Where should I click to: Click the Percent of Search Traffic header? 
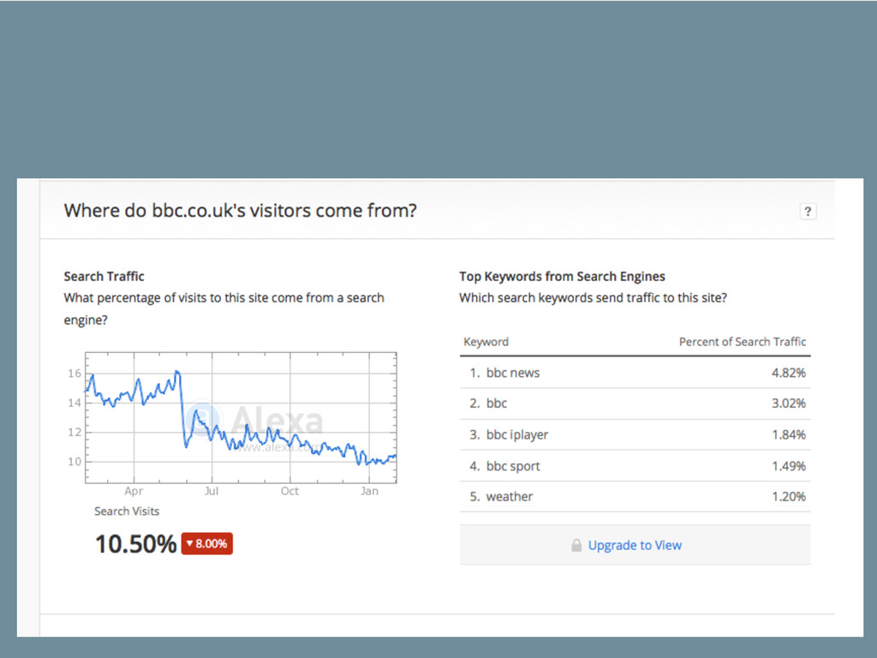point(743,342)
